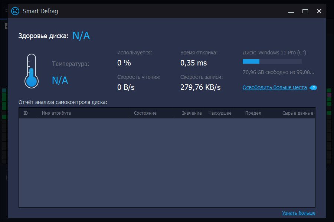The width and height of the screenshot is (334, 222).
Task: Click the disk C: usage progress bar
Action: [x=272, y=61]
